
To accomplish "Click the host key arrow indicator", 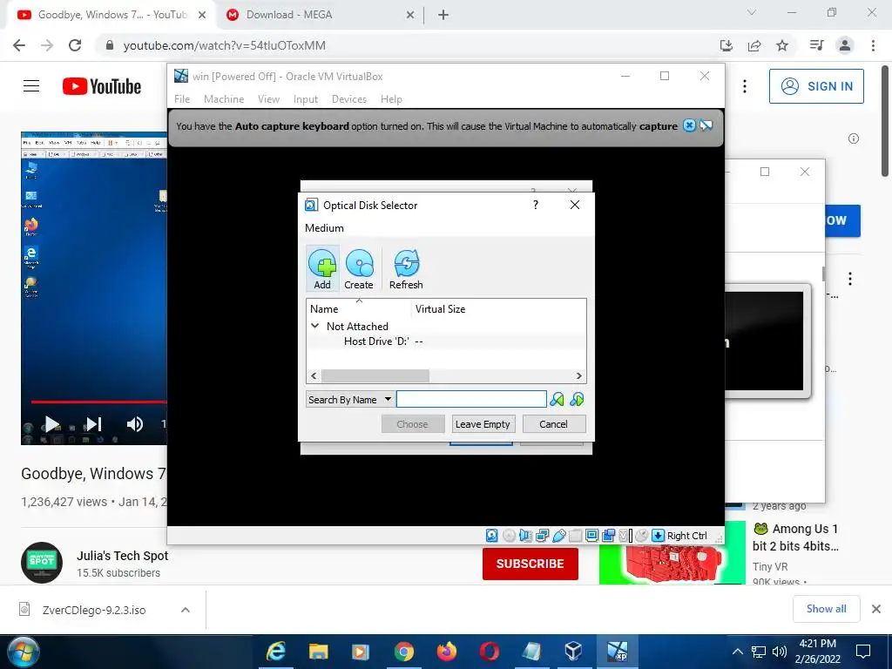I will [658, 536].
